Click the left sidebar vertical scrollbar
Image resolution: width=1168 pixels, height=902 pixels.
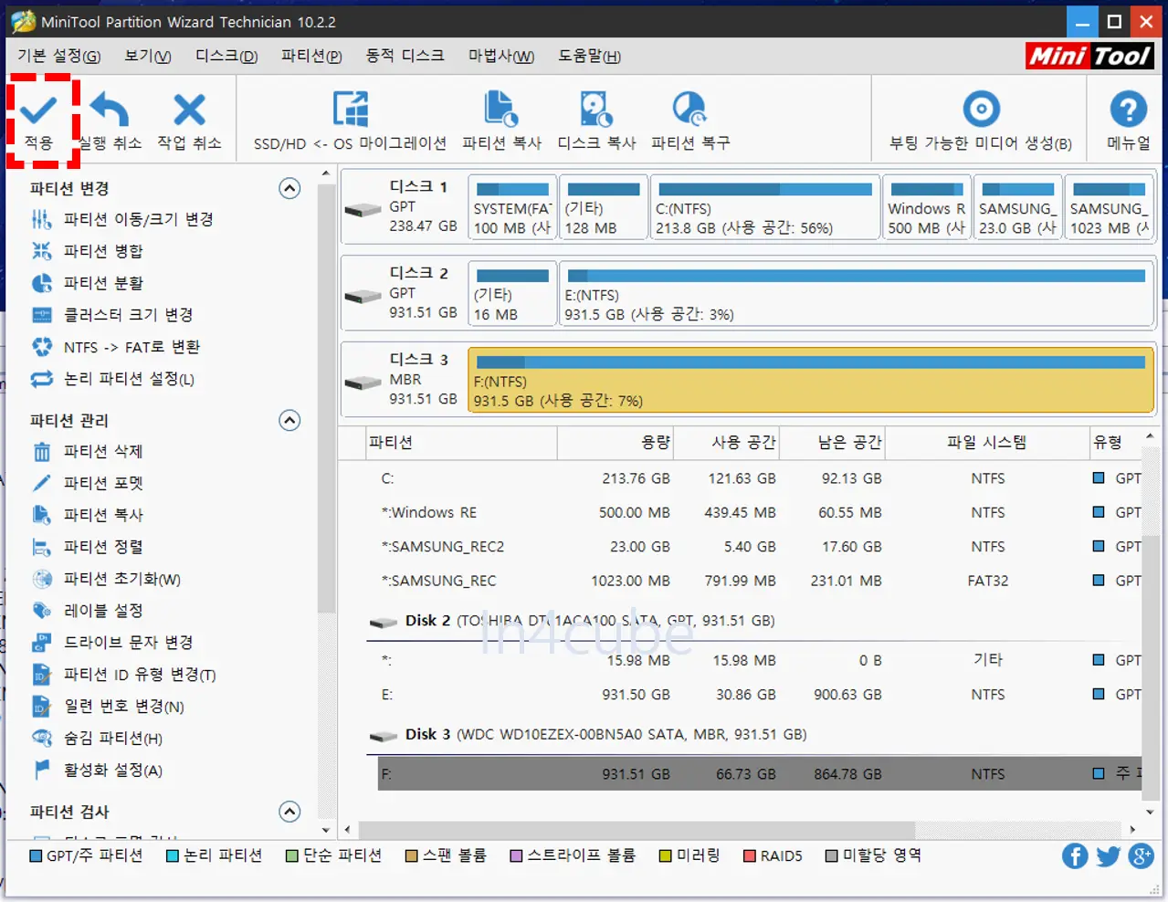326,399
